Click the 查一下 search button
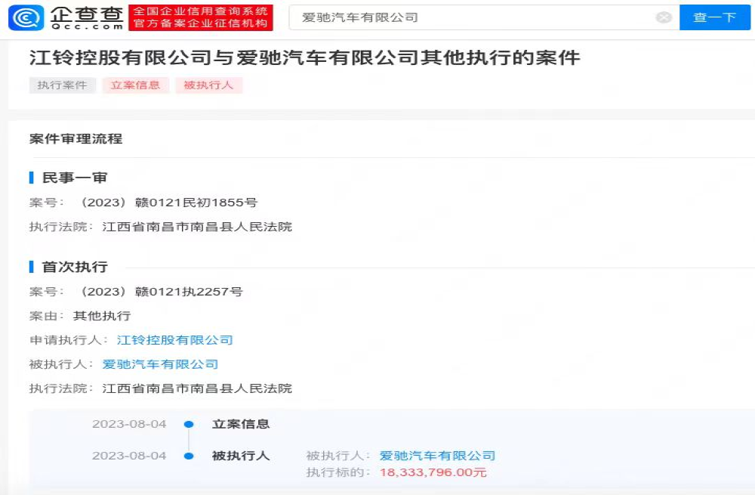755x495 pixels. pyautogui.click(x=714, y=17)
